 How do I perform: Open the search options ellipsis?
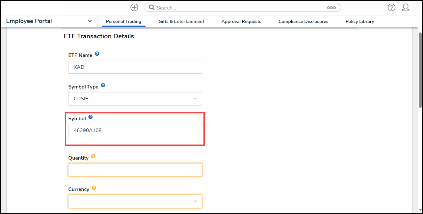(x=331, y=8)
